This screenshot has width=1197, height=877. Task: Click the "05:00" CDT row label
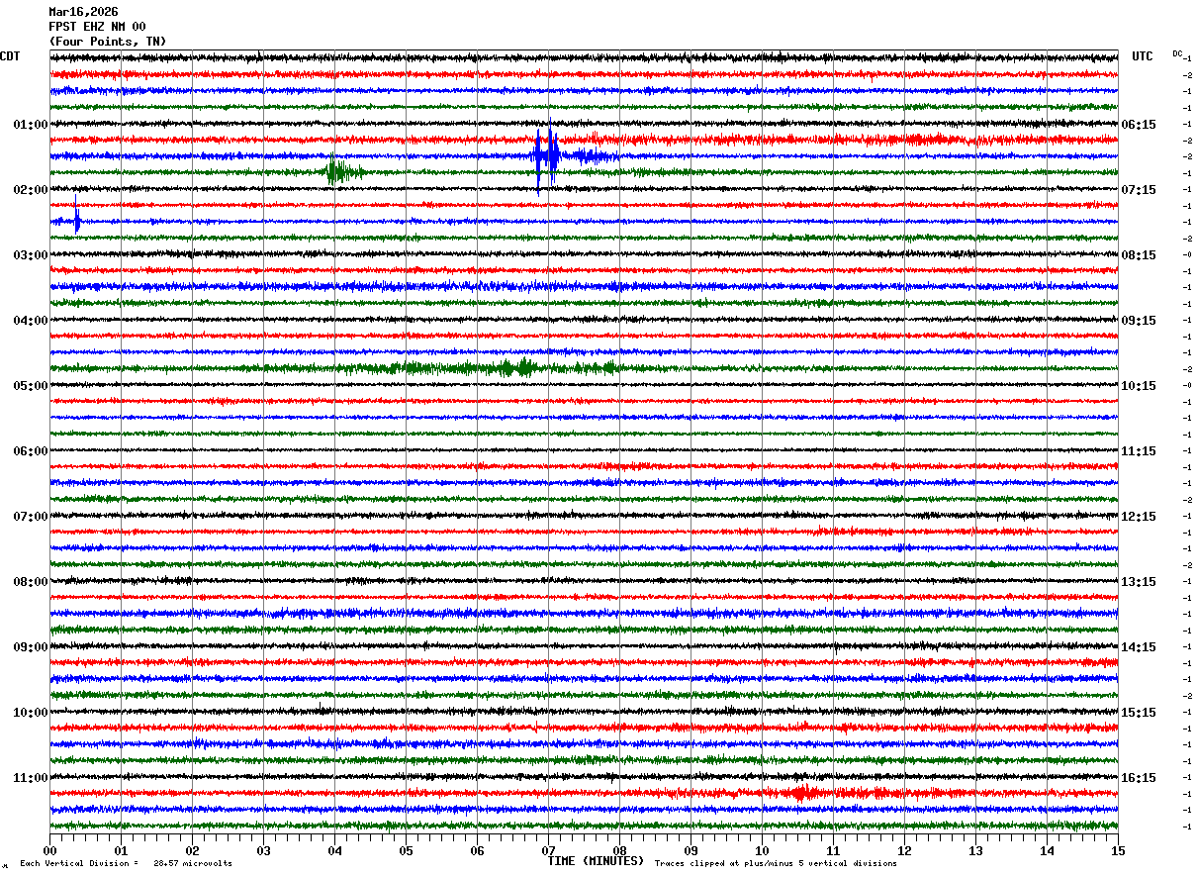[x=31, y=386]
